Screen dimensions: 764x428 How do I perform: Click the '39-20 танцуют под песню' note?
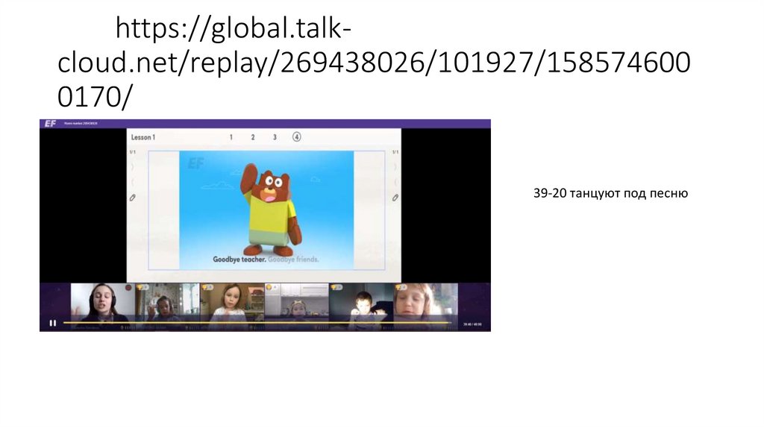pos(610,193)
